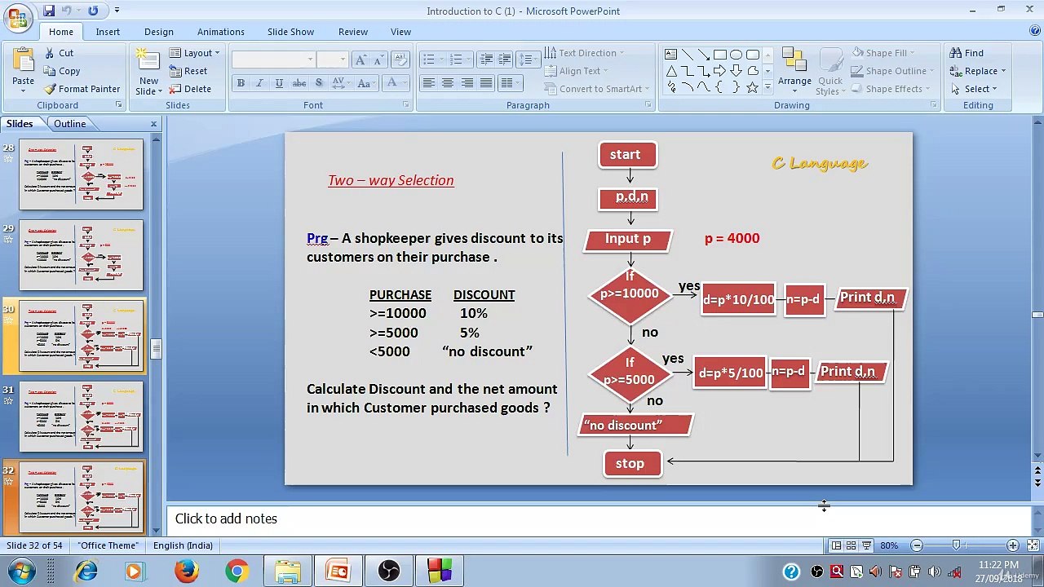Center the text in paragraph

448,83
